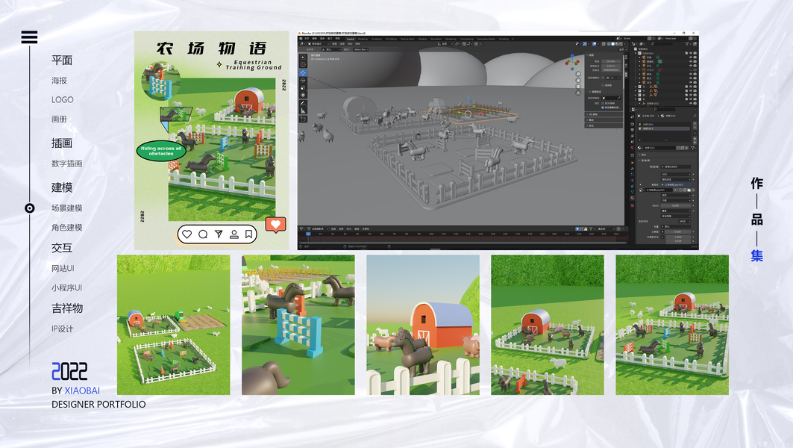Activate the Move tool in Blender toolbar

point(303,73)
